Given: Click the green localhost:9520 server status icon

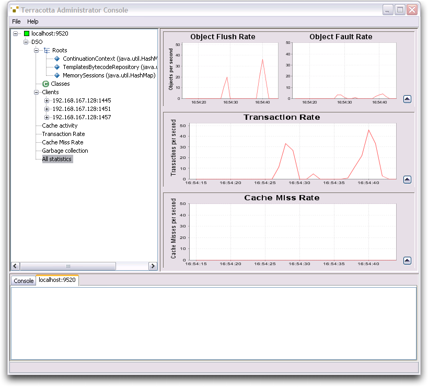Looking at the screenshot, I should 27,33.
